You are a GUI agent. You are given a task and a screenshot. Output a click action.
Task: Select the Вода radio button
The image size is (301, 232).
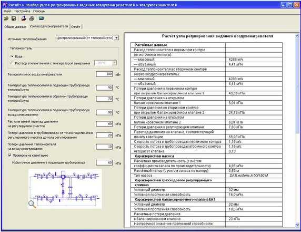pos(12,56)
